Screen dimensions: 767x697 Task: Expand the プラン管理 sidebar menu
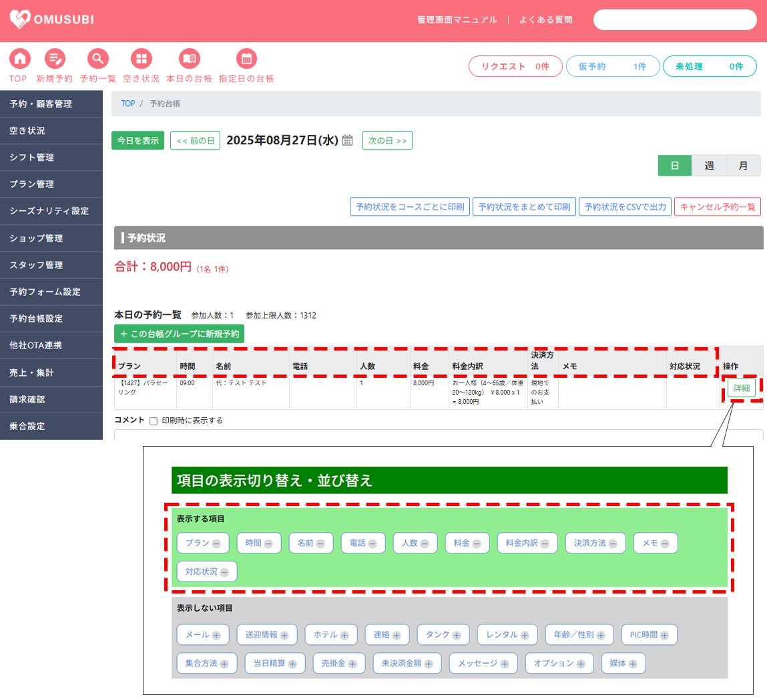click(51, 184)
